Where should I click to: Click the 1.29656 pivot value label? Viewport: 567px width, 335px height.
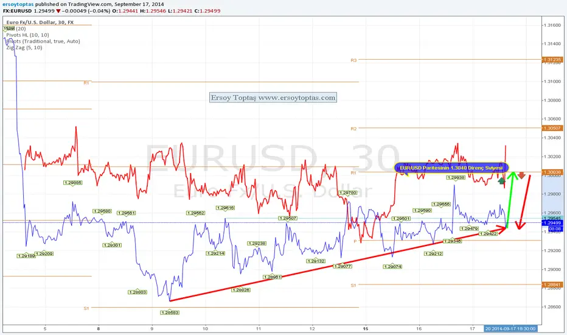tap(441, 204)
